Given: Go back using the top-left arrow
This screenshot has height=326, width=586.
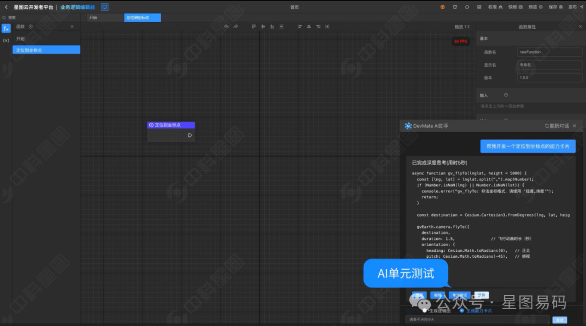Looking at the screenshot, I should click(x=6, y=7).
